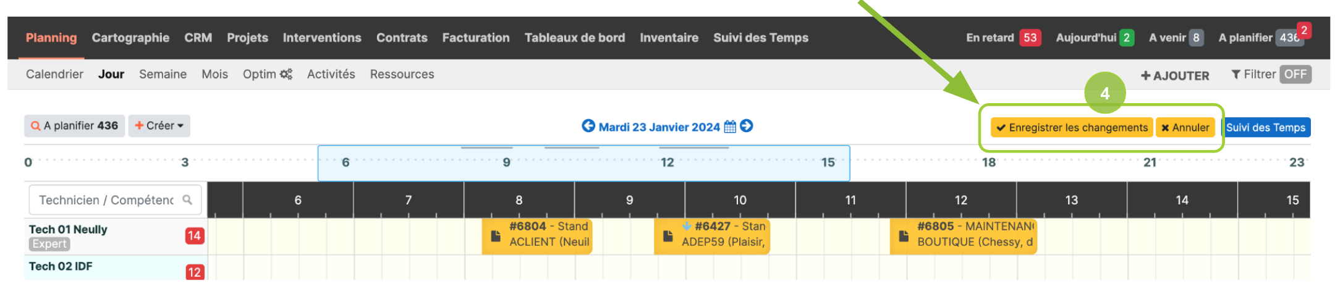Open the Cartographie menu
Viewport: 1335px width, 289px height.
click(130, 38)
